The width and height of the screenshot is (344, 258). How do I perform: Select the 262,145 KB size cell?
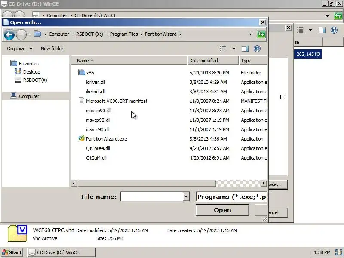click(x=308, y=54)
